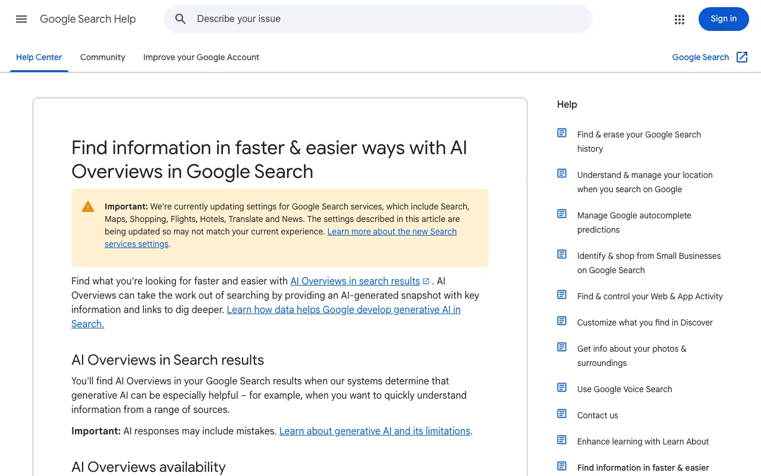
Task: Open Use Google Voice Search article
Action: tap(625, 389)
